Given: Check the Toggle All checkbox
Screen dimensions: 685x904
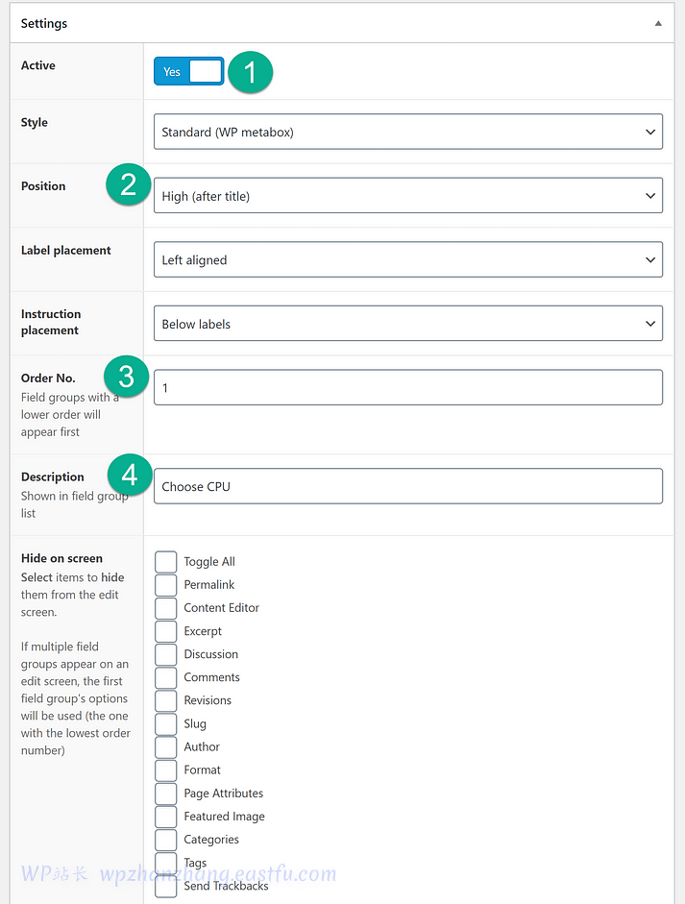Looking at the screenshot, I should pos(166,562).
